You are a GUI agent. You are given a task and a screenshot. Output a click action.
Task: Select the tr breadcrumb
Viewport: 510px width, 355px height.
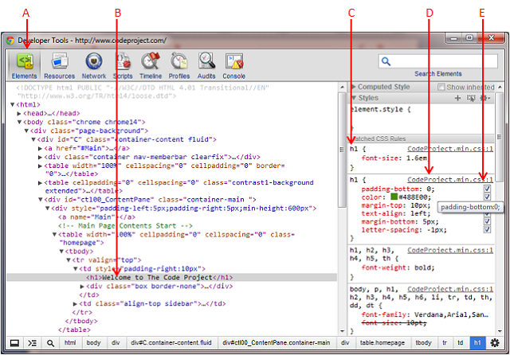(x=445, y=343)
